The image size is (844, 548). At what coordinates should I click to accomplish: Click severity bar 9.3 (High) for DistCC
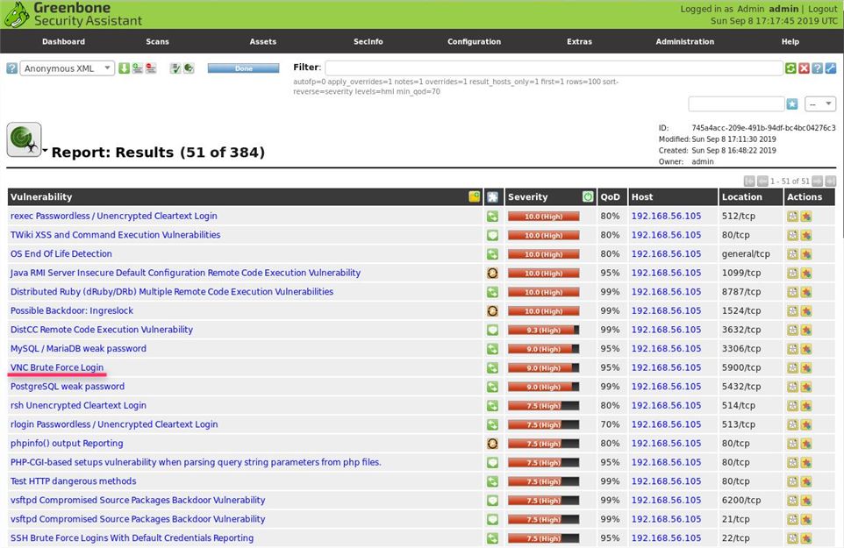pos(544,331)
